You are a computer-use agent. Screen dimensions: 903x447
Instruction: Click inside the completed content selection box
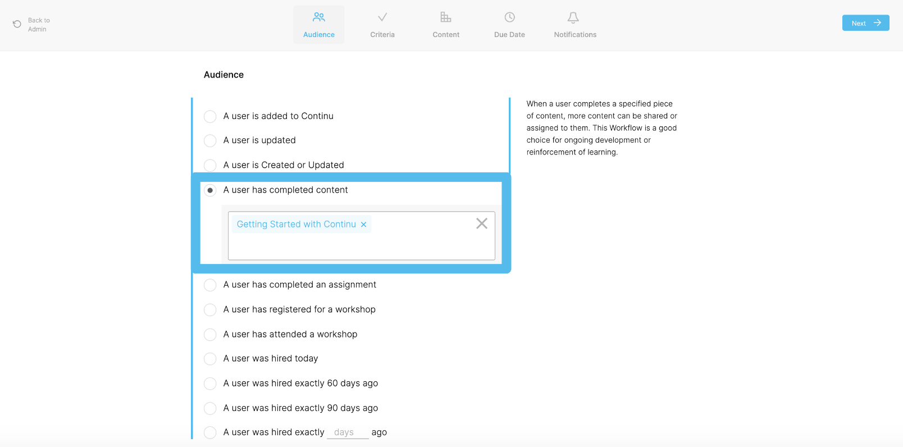[362, 236]
